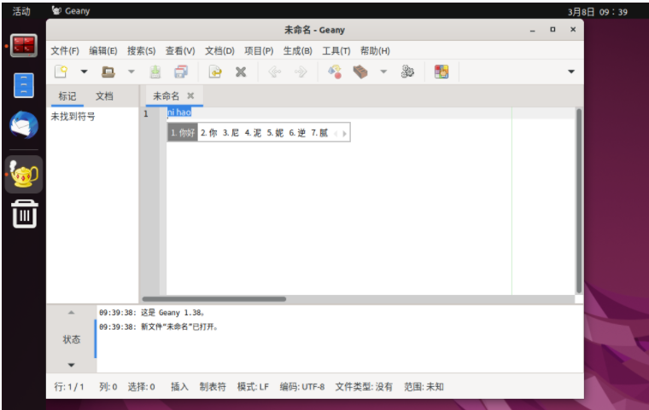Click the up arrow in message panel
The width and height of the screenshot is (649, 410).
71,313
